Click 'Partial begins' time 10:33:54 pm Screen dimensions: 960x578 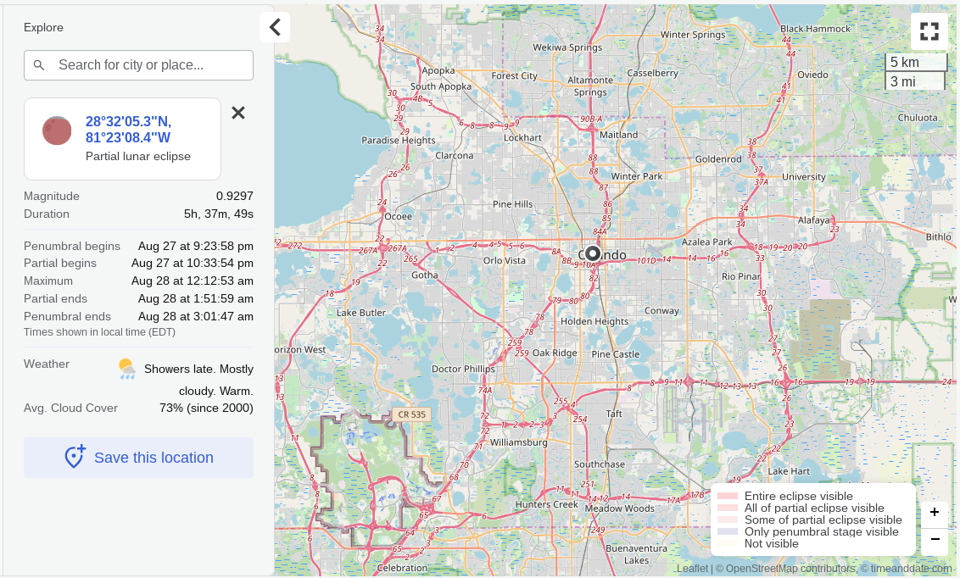tap(193, 263)
